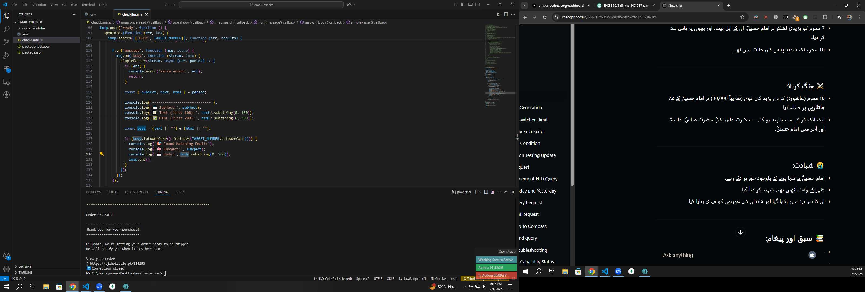Maximize terminal panel with up chevron
Viewport: 865px width, 292px height.
coord(506,192)
